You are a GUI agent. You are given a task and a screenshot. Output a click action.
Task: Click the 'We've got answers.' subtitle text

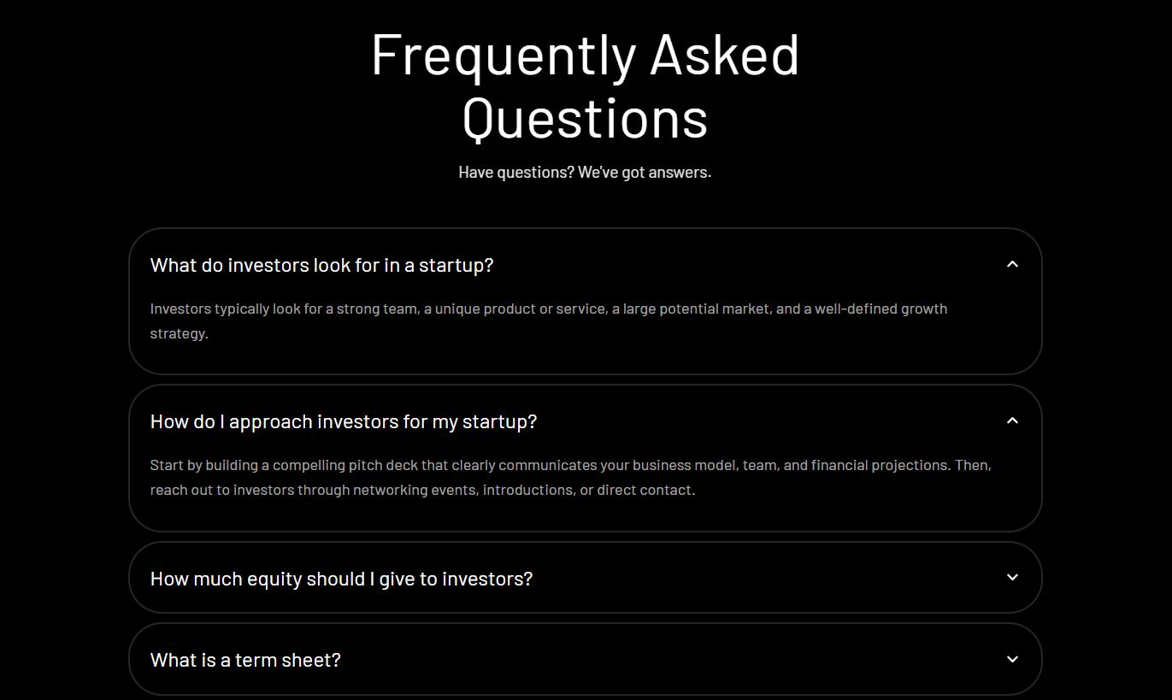click(645, 173)
